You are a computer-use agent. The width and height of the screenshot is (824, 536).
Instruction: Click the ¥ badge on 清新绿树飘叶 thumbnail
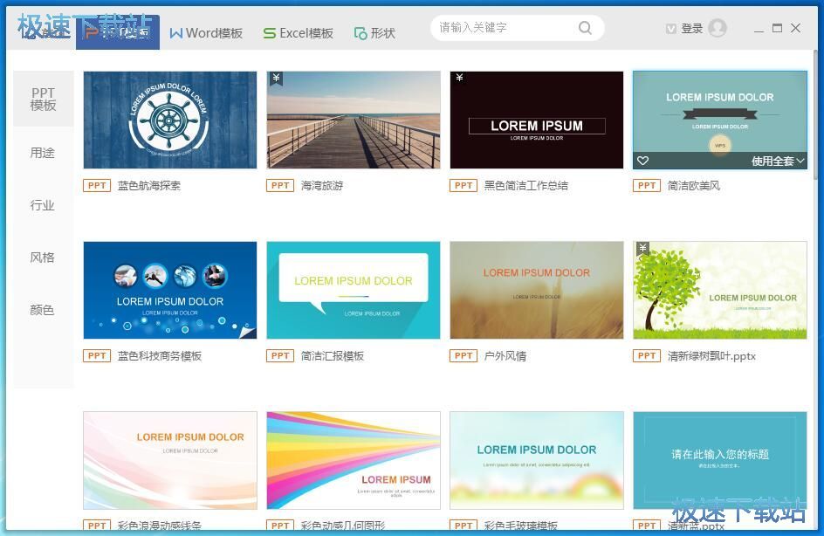click(x=642, y=249)
